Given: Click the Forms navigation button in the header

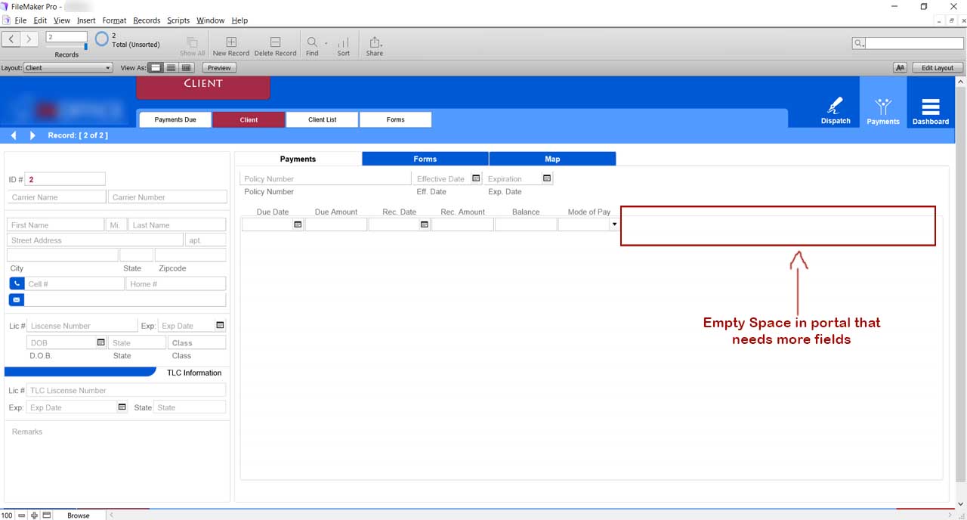Looking at the screenshot, I should pyautogui.click(x=396, y=119).
